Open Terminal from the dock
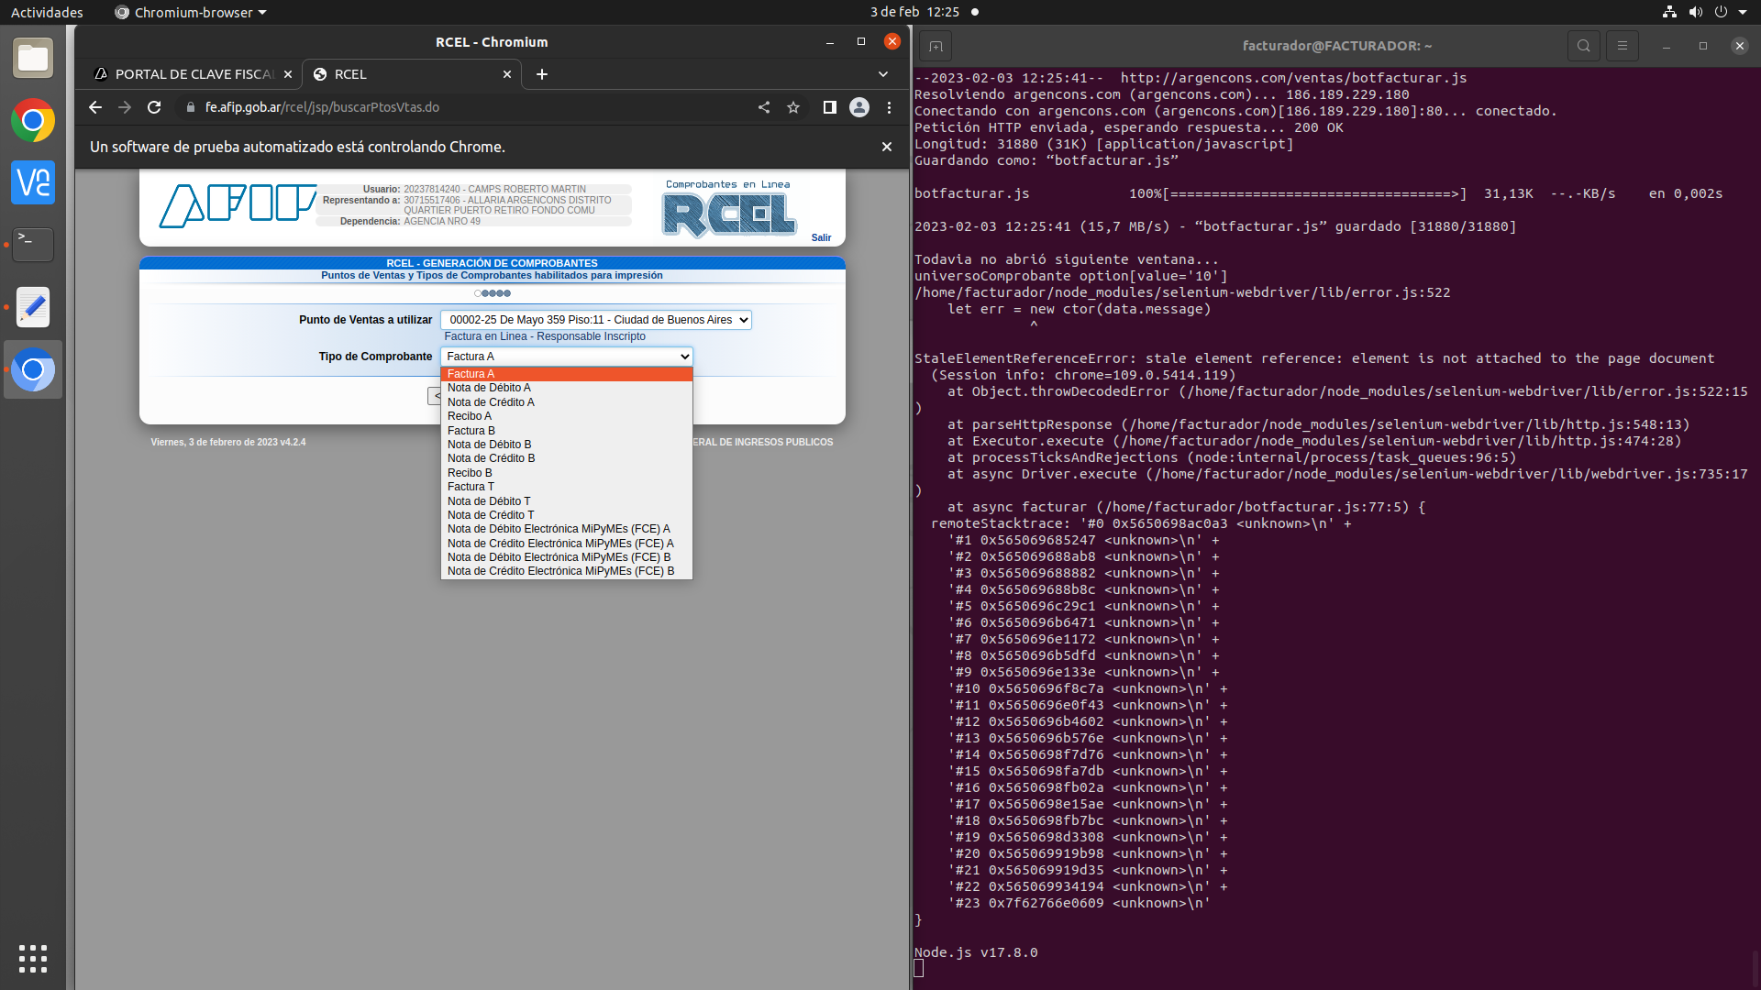 [33, 245]
